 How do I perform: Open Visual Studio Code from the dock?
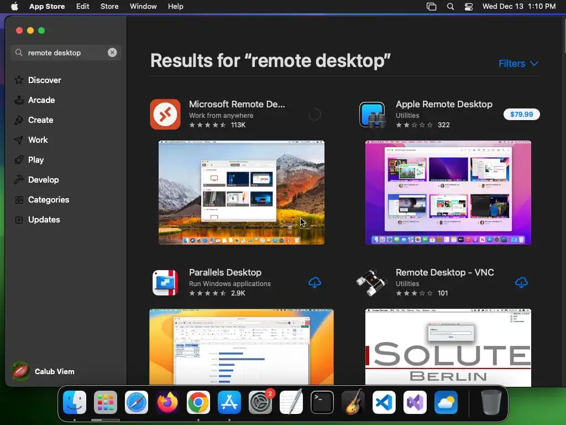pos(384,402)
